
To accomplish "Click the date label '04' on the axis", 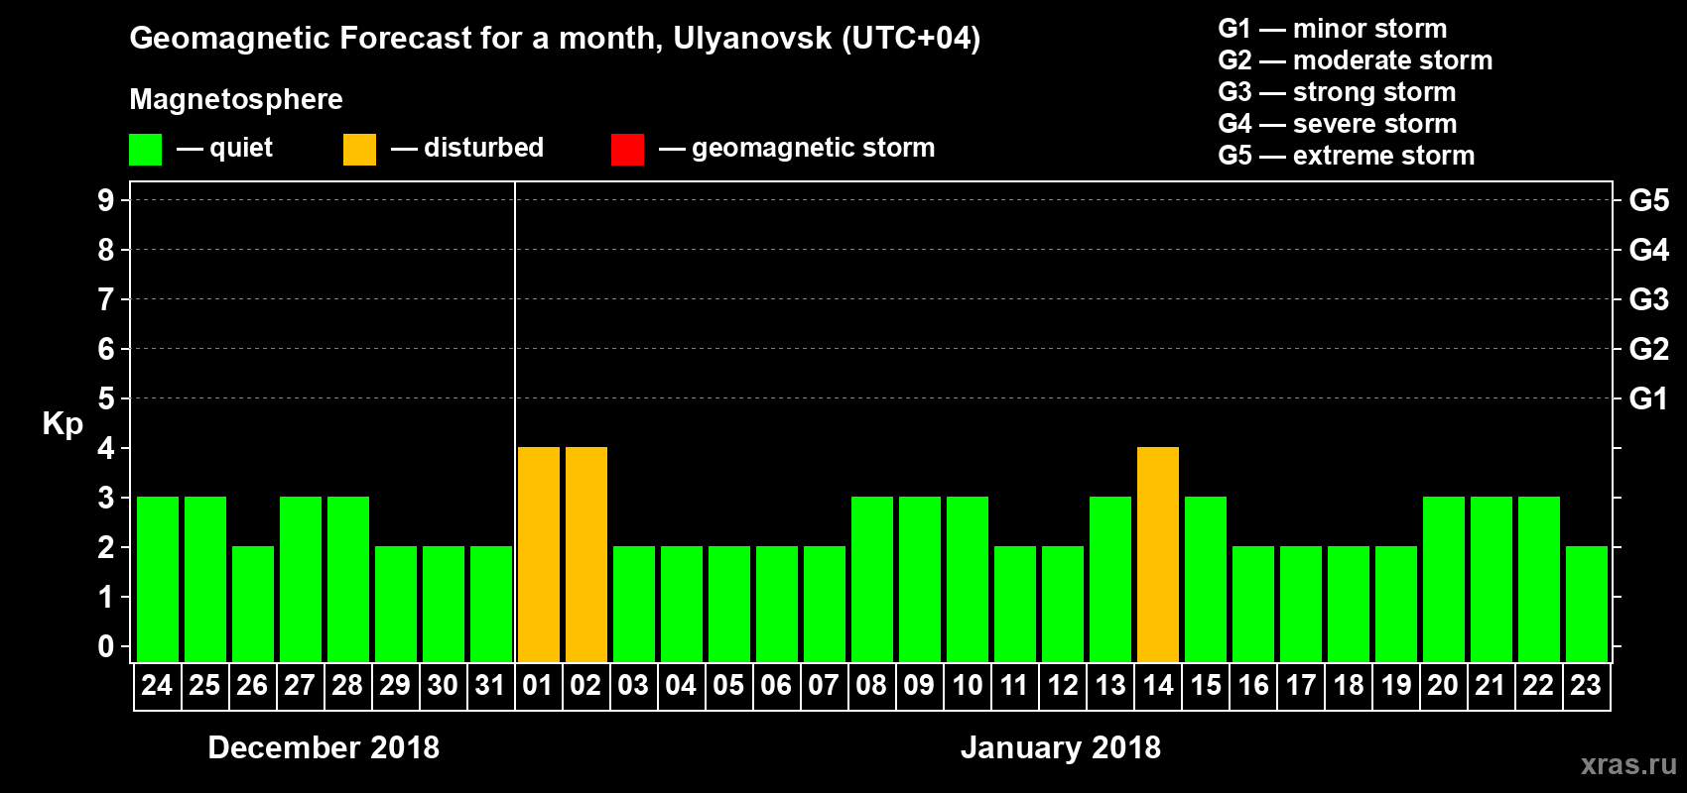I will (x=681, y=685).
